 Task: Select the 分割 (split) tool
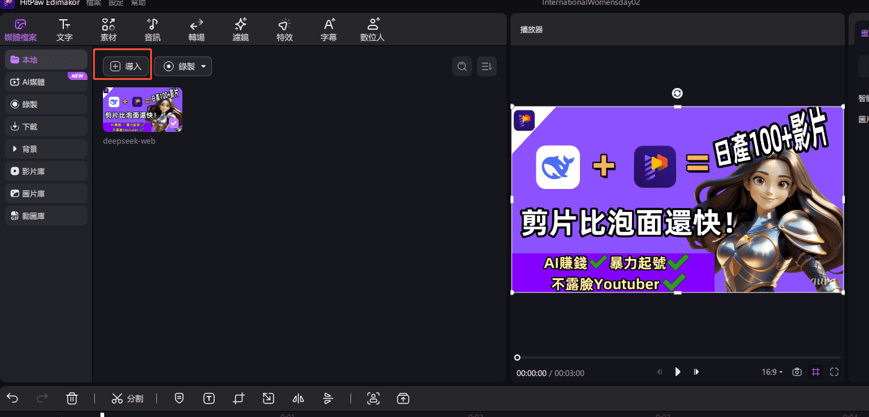tap(128, 398)
